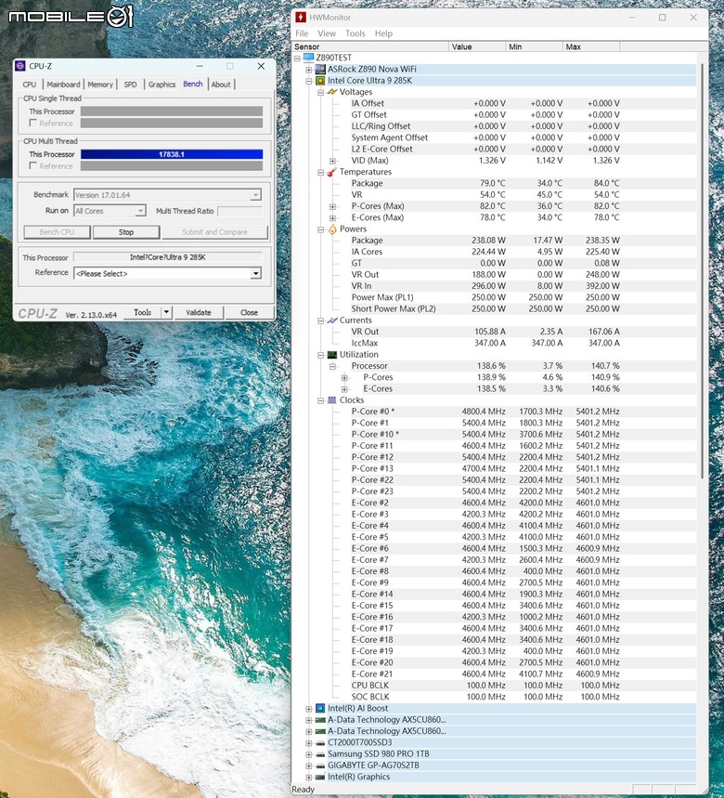Click the Max column header
Viewport: 724px width, 798px height.
[x=591, y=46]
